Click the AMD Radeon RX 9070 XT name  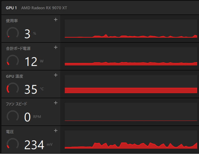tap(44, 8)
